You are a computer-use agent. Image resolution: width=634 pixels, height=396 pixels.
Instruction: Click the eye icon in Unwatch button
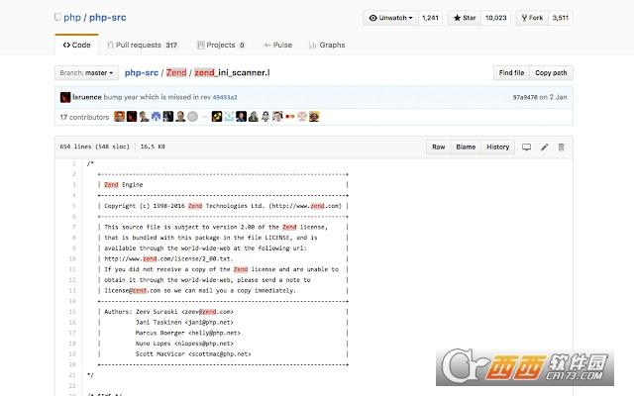tap(372, 18)
